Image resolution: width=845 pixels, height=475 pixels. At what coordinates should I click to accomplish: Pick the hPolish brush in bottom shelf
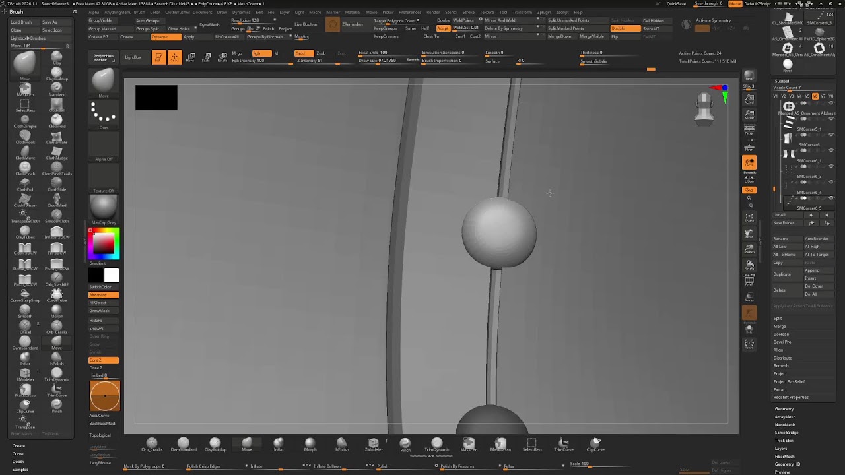click(x=342, y=444)
